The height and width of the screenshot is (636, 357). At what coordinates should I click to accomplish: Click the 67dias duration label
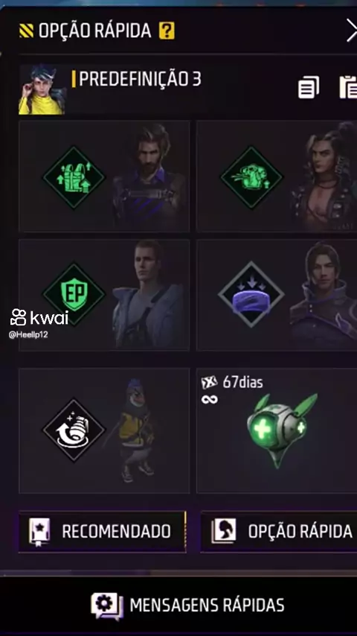[242, 382]
